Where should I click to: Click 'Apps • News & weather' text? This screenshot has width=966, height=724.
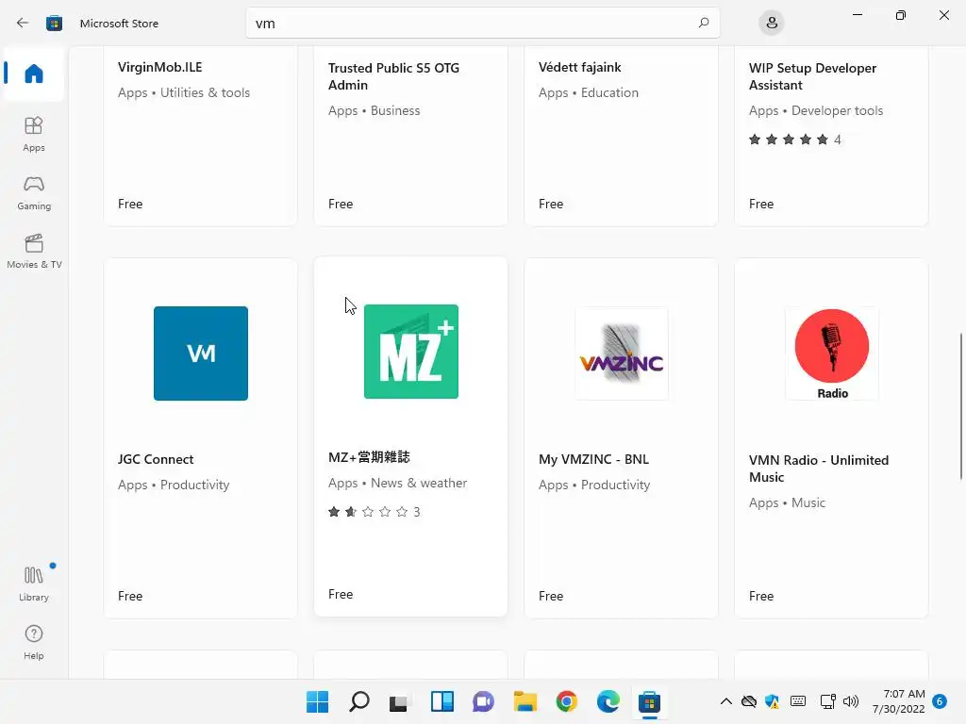(397, 484)
